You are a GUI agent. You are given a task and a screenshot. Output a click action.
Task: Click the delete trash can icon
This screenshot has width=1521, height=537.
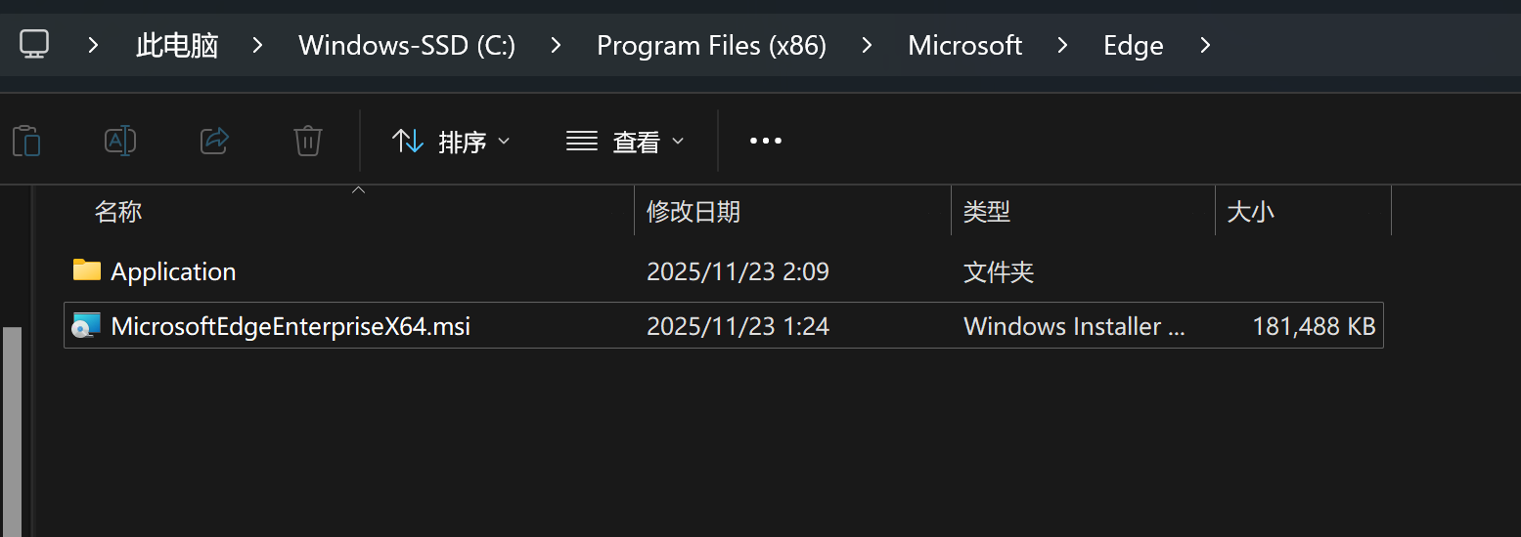(308, 142)
